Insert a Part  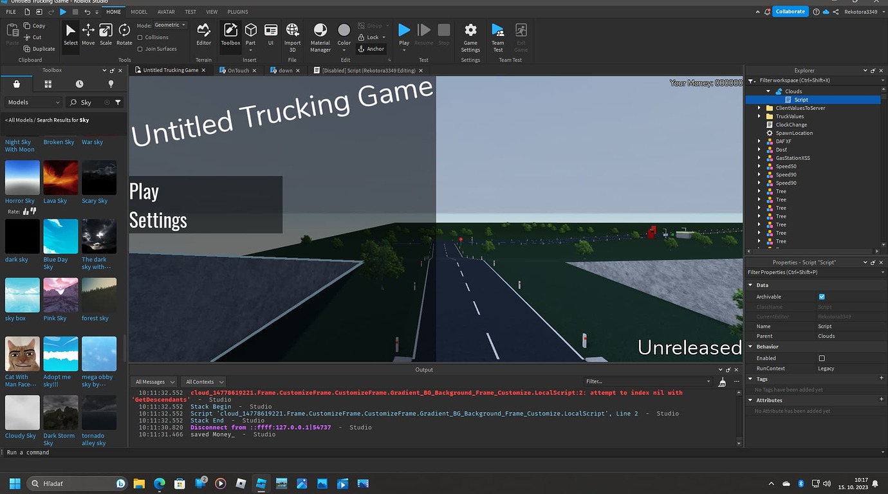tap(251, 35)
